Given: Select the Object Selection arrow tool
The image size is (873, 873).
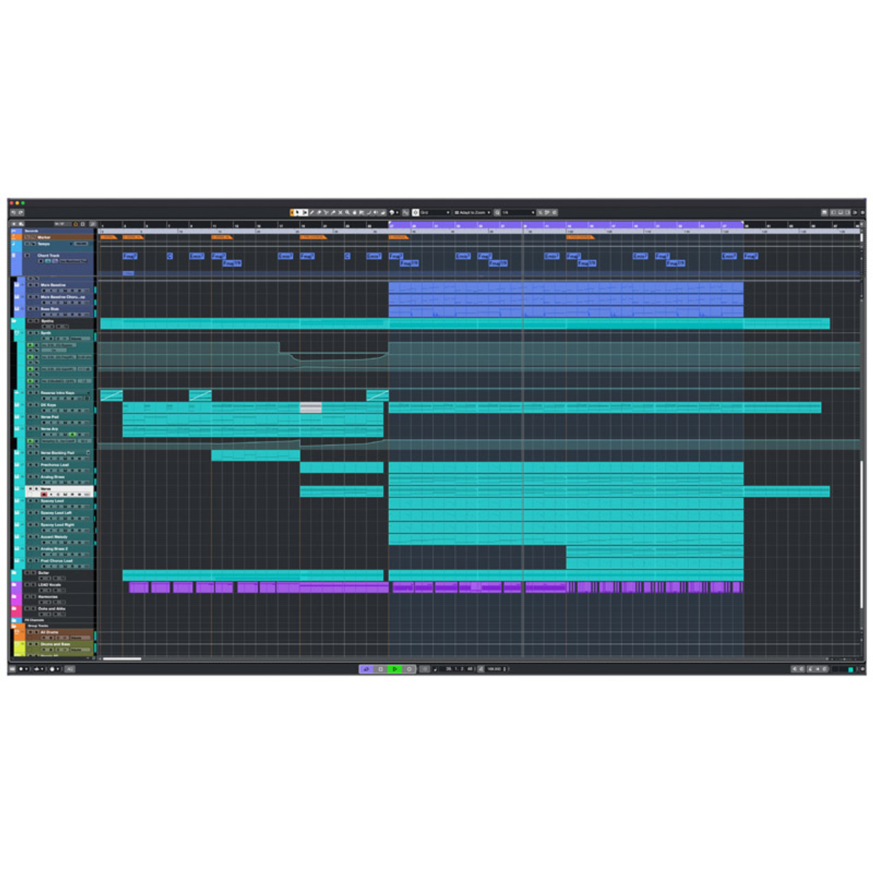Looking at the screenshot, I should [297, 212].
